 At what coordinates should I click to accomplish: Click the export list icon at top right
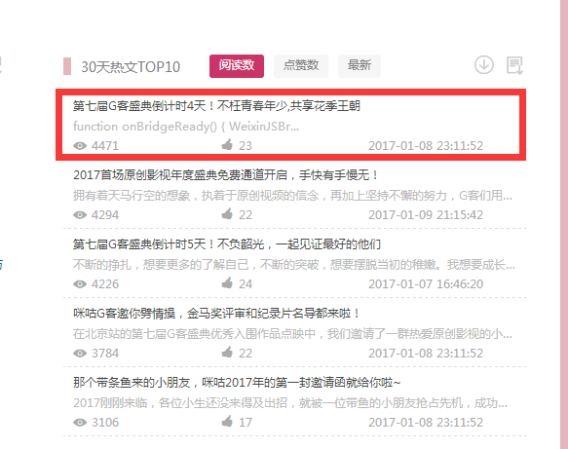514,65
